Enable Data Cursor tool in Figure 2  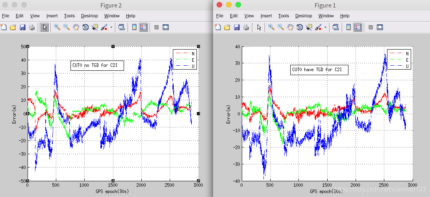(x=95, y=27)
